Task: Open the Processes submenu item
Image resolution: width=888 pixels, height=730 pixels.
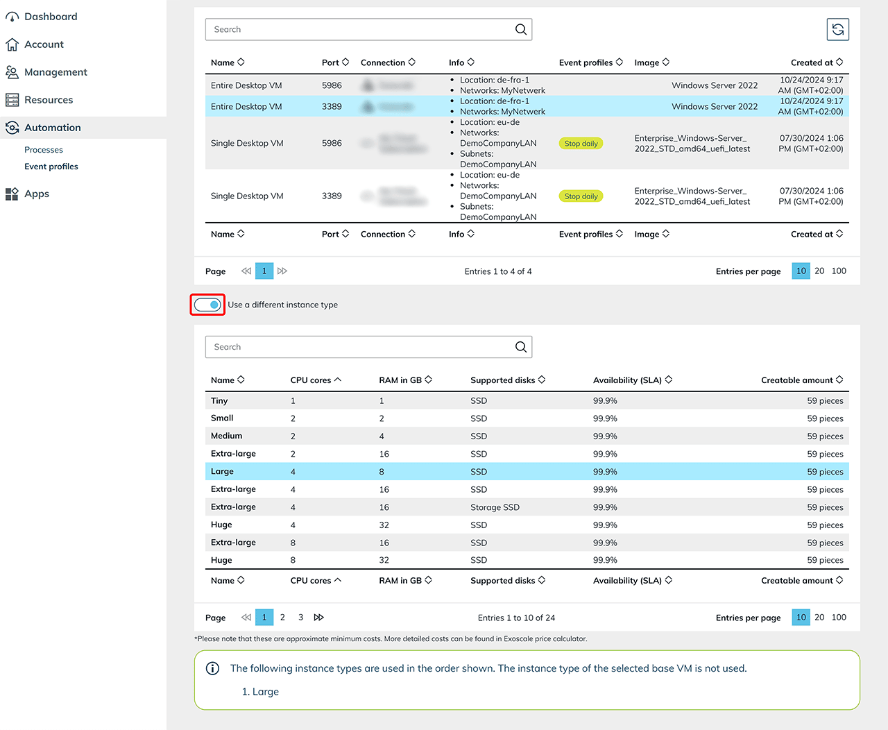Action: tap(44, 150)
